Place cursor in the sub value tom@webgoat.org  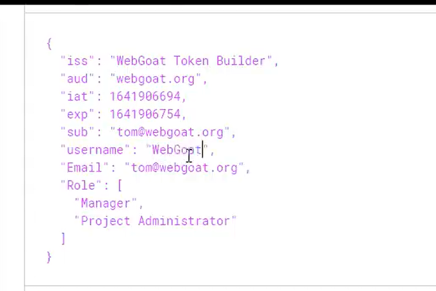click(170, 132)
